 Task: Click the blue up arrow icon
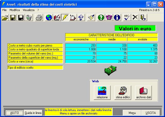pyautogui.click(x=81, y=17)
